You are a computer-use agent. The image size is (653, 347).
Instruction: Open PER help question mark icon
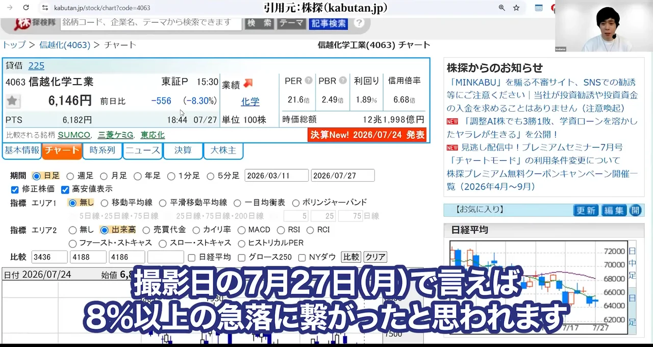(309, 81)
